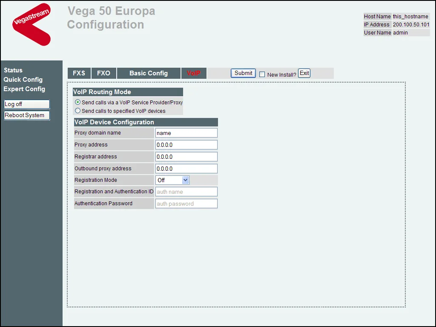Click the Log off button
Screen dimensions: 436x327
coord(27,104)
